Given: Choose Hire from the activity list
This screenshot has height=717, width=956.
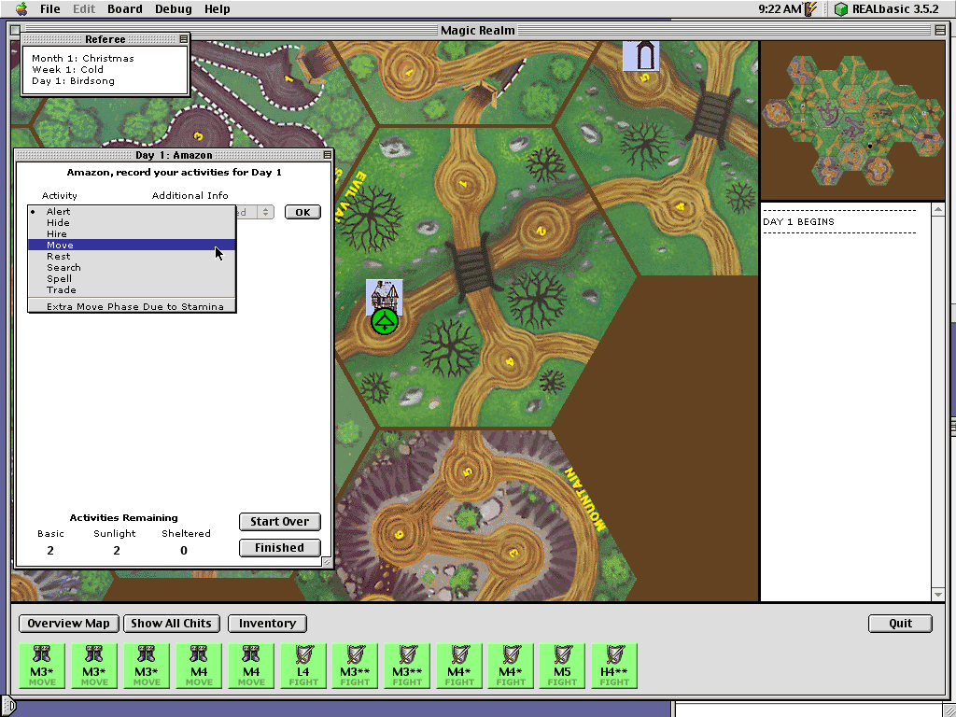Looking at the screenshot, I should 132,233.
